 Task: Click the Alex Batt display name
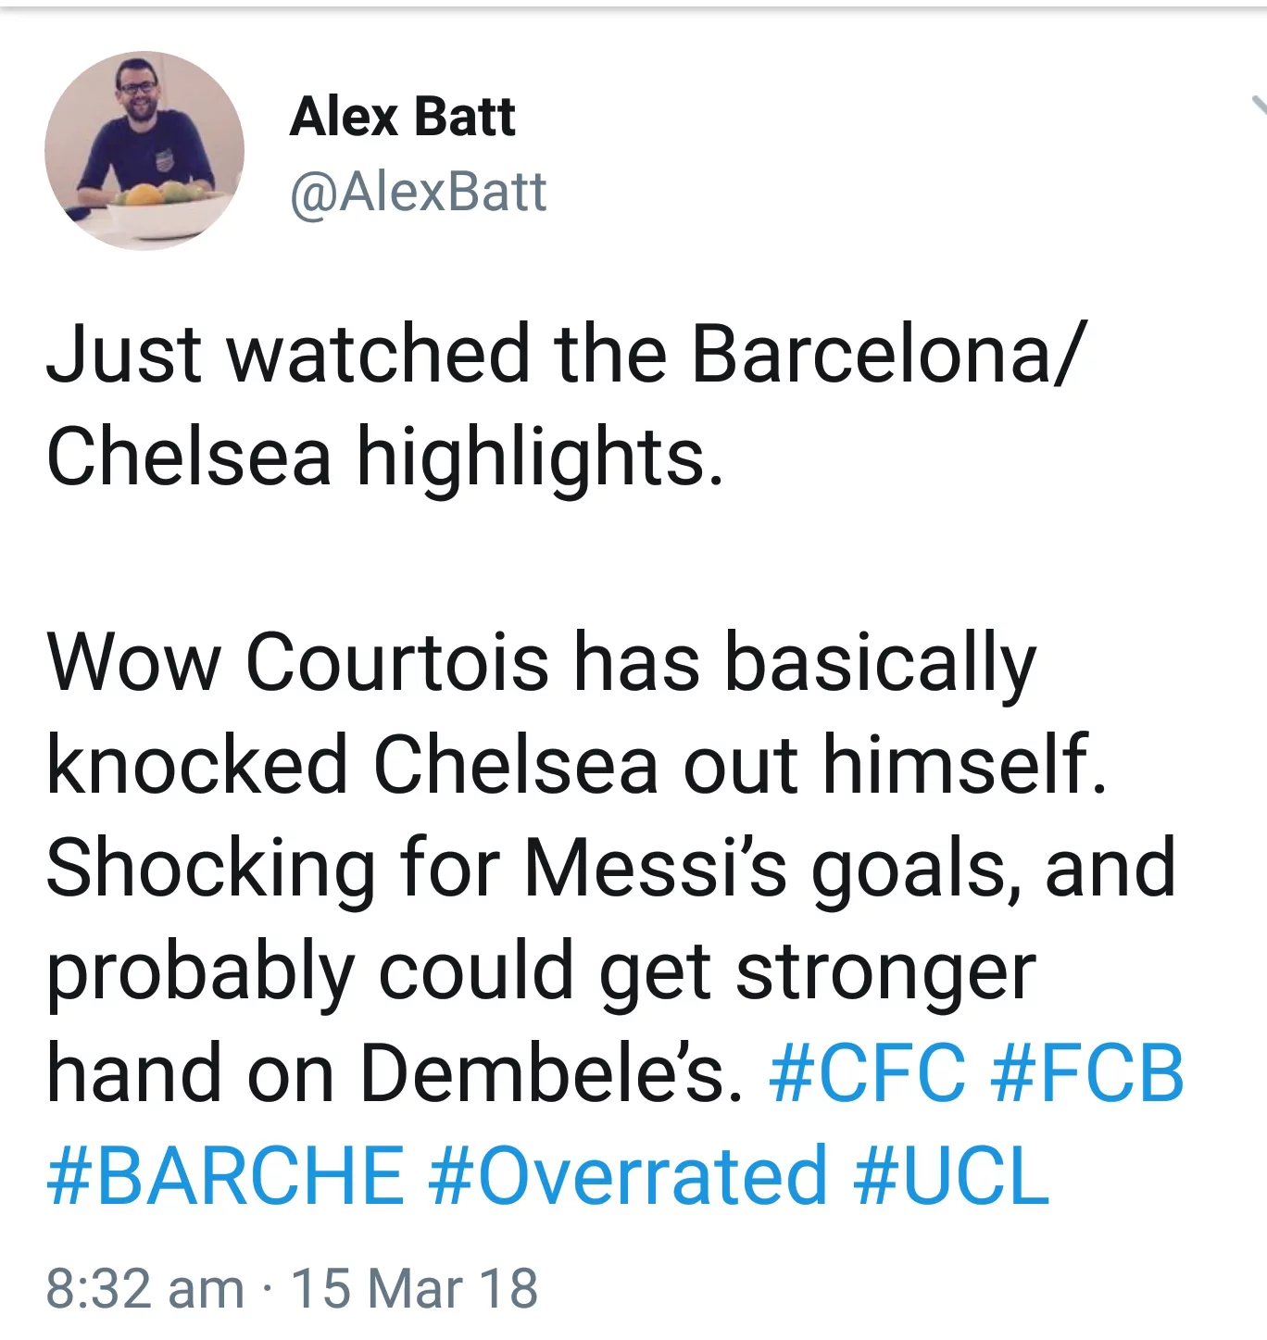coord(402,116)
